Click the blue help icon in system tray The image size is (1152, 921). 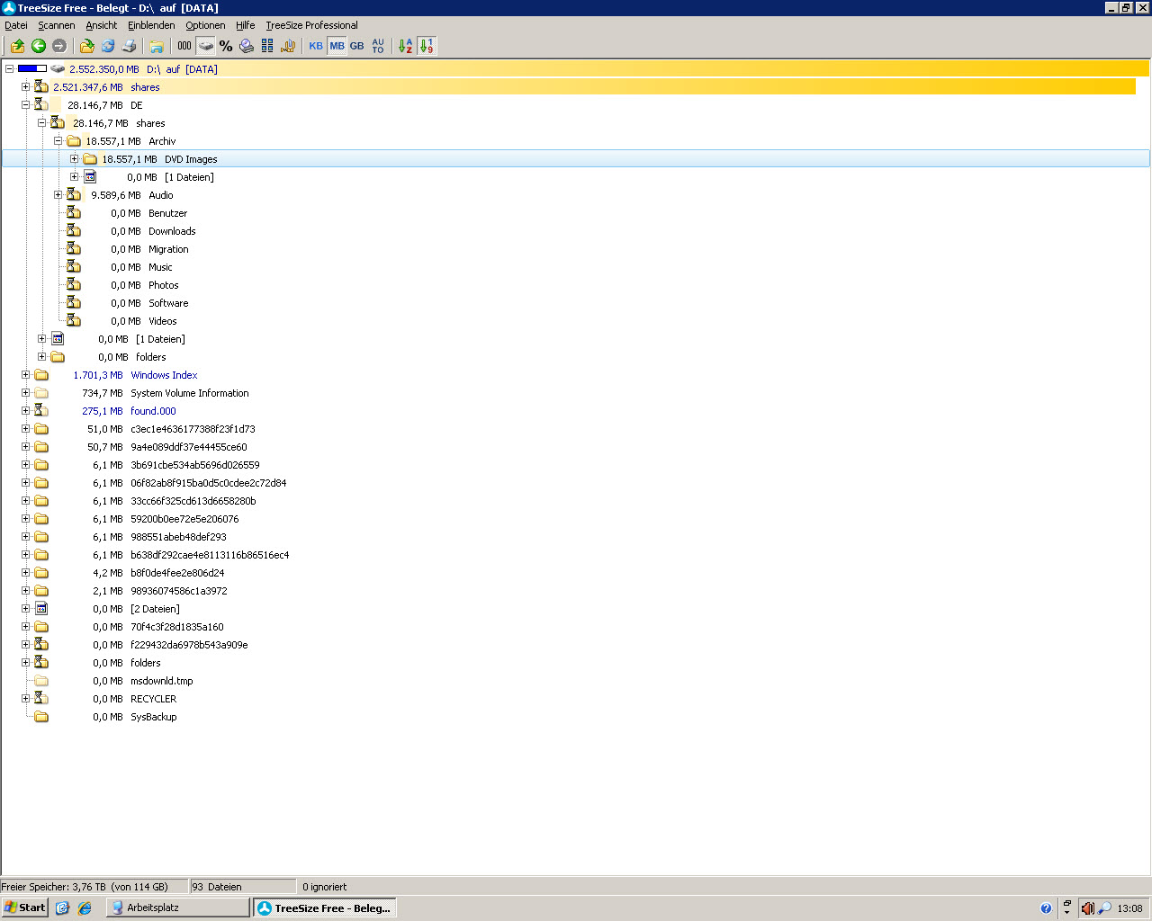coord(1046,908)
